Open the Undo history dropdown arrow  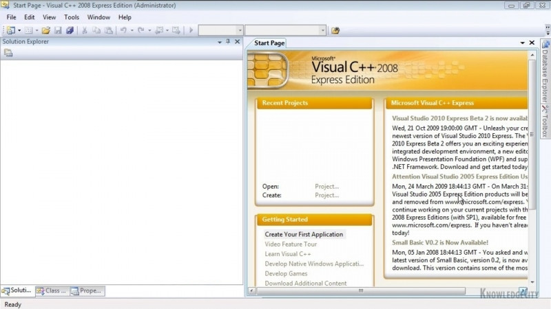[132, 30]
